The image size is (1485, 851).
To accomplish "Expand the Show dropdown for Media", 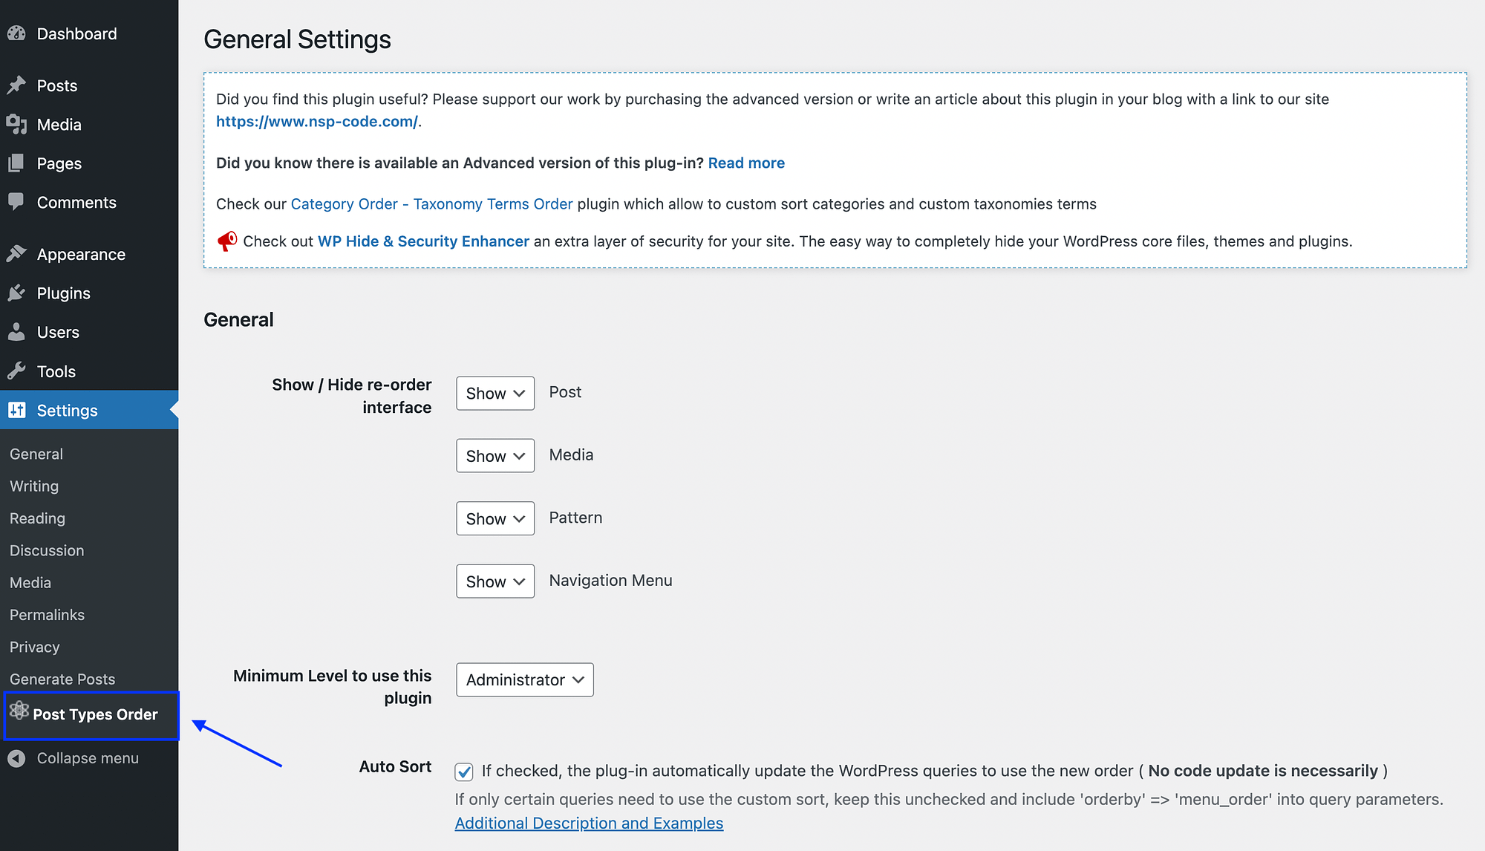I will coord(494,454).
